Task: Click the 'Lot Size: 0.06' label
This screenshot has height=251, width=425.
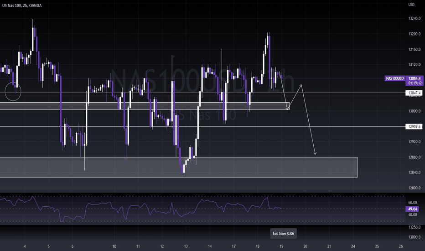Action: pos(283,233)
